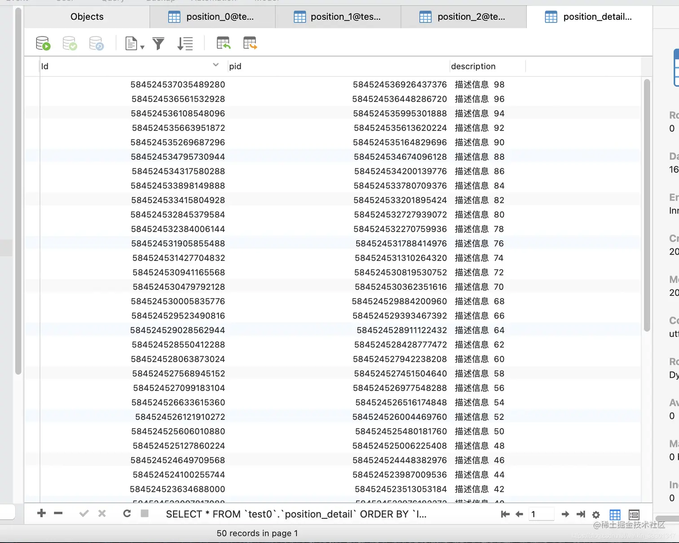Refresh the table data
This screenshot has height=543, width=679.
pyautogui.click(x=127, y=513)
